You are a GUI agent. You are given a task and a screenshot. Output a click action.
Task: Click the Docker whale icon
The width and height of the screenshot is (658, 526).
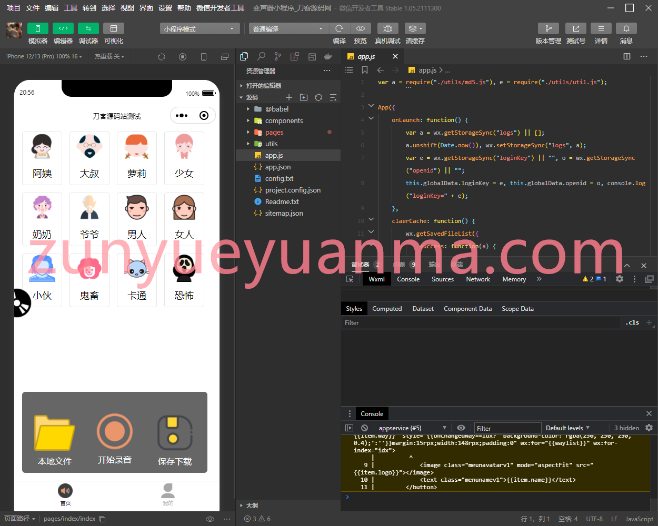328,56
